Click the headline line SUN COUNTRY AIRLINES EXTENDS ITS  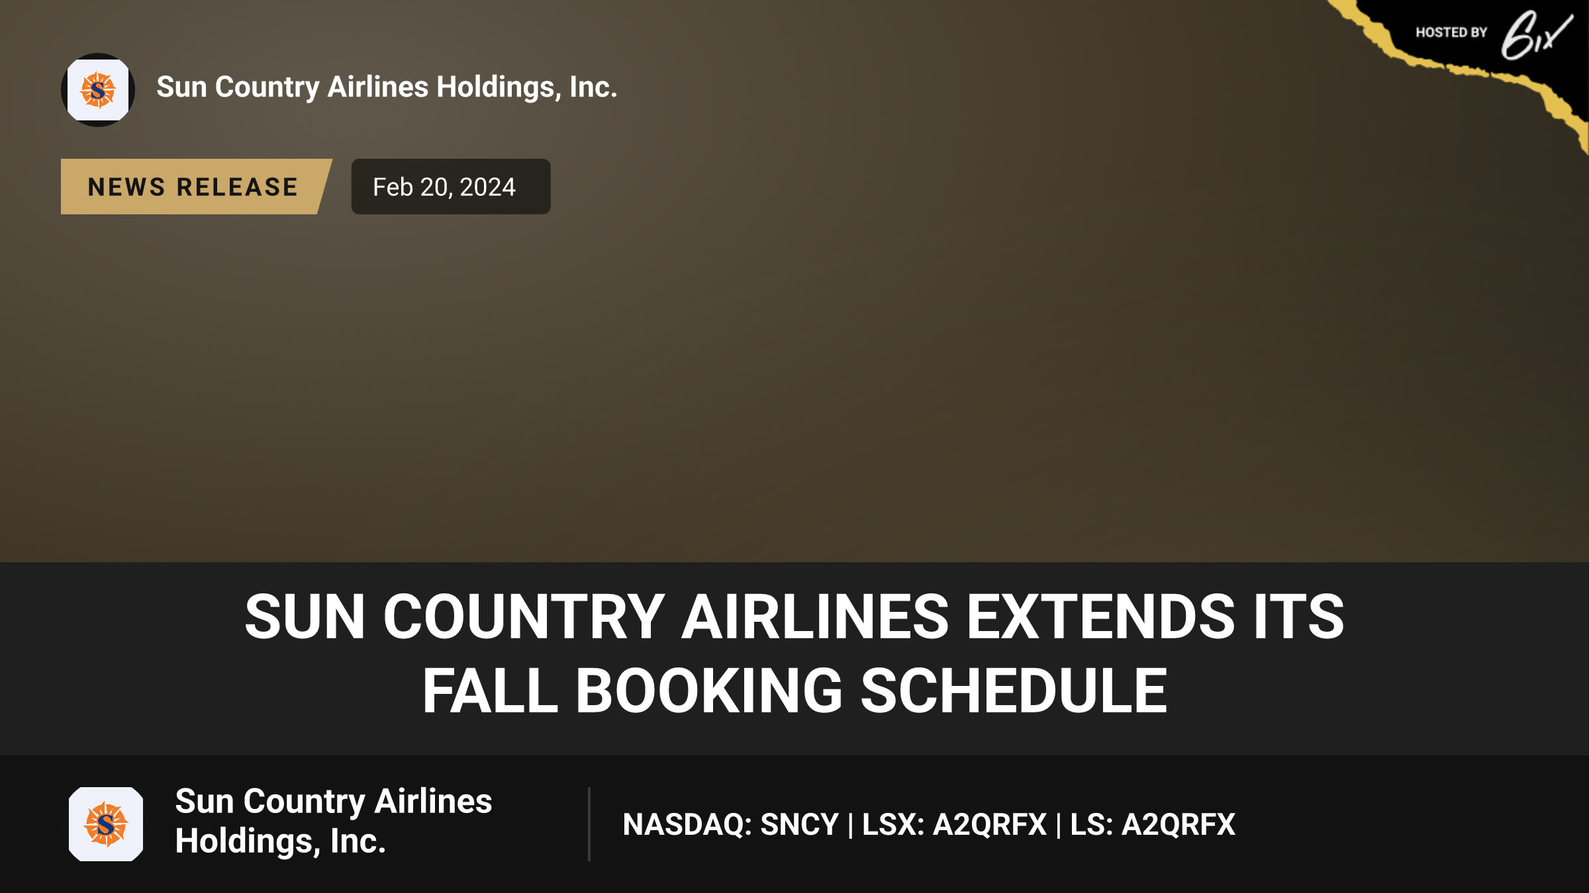tap(794, 617)
